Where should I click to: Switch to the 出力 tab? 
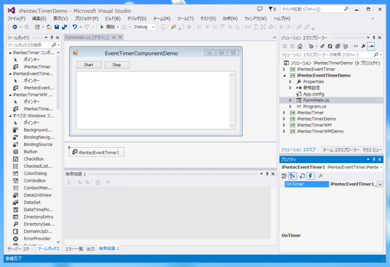tap(91, 249)
